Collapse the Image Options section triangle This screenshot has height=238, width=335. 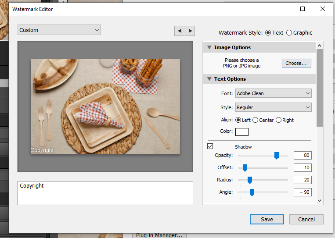(x=208, y=47)
